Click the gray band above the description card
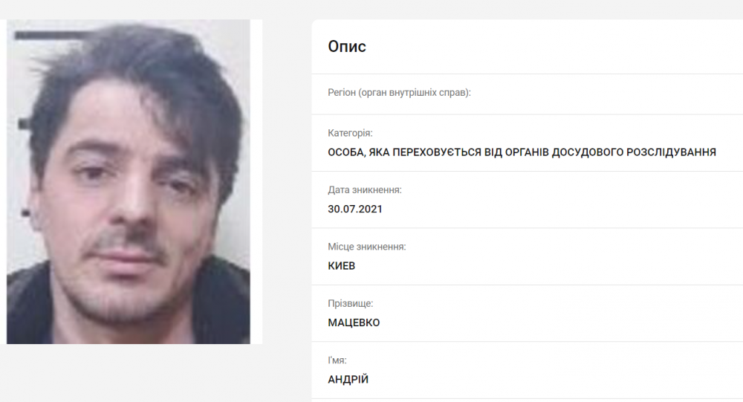This screenshot has height=402, width=743. [527, 10]
